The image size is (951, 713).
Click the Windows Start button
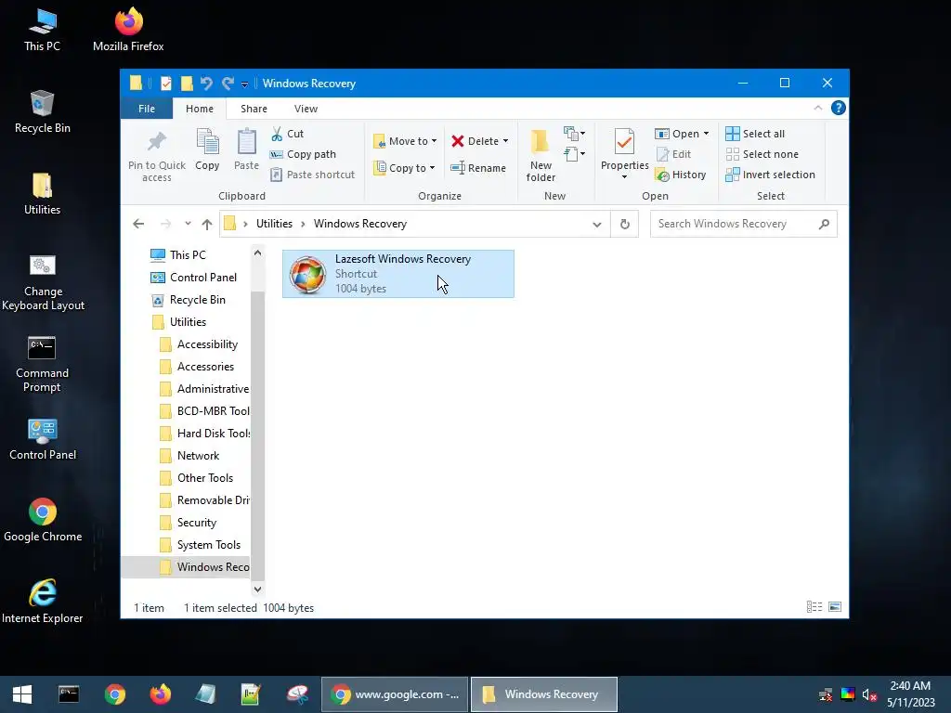click(22, 694)
